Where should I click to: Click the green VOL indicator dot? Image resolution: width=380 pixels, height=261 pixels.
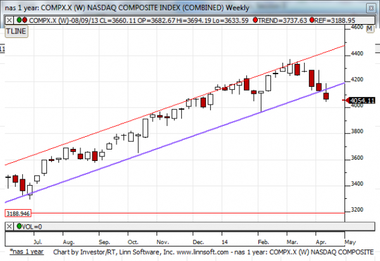coord(20,226)
